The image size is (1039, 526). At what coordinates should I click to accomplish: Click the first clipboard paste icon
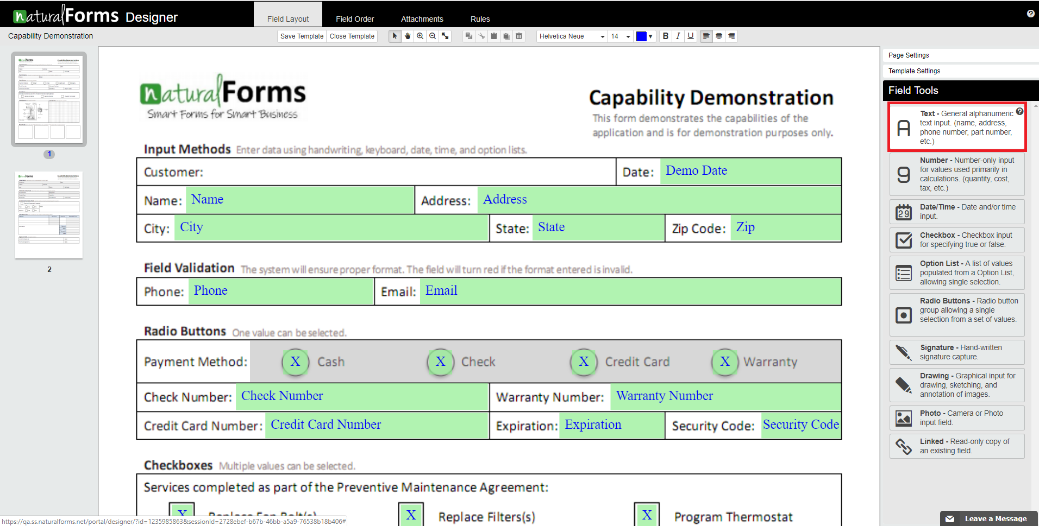click(x=494, y=36)
